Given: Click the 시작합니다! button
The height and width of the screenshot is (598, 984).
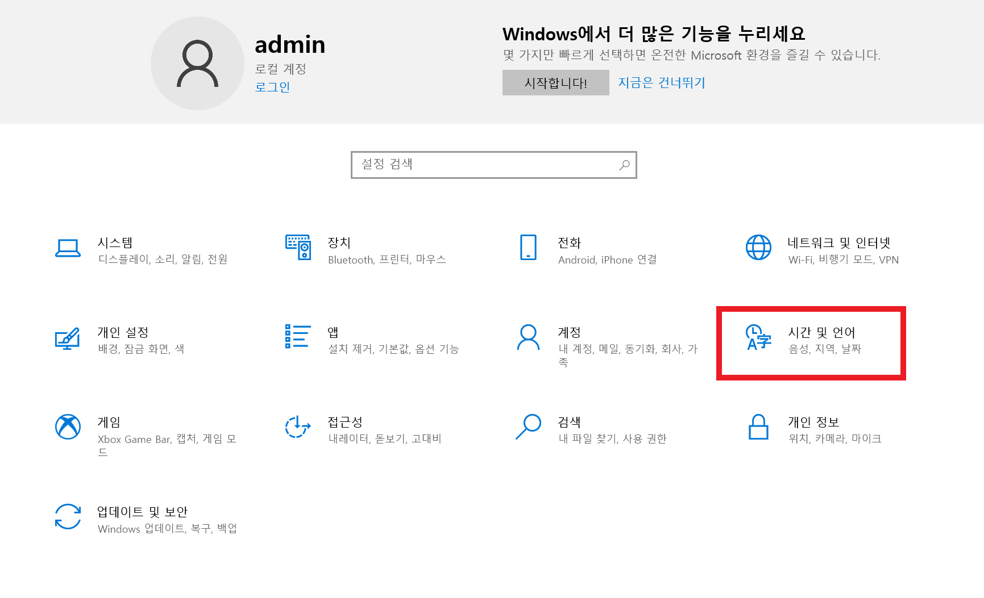Looking at the screenshot, I should coord(555,83).
